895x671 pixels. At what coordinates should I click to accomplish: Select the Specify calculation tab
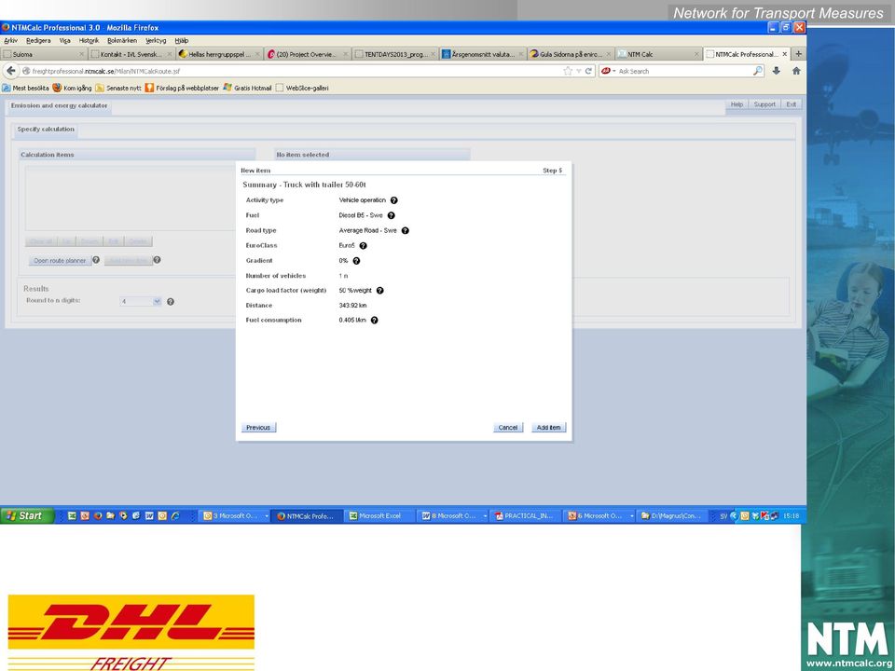tap(46, 130)
